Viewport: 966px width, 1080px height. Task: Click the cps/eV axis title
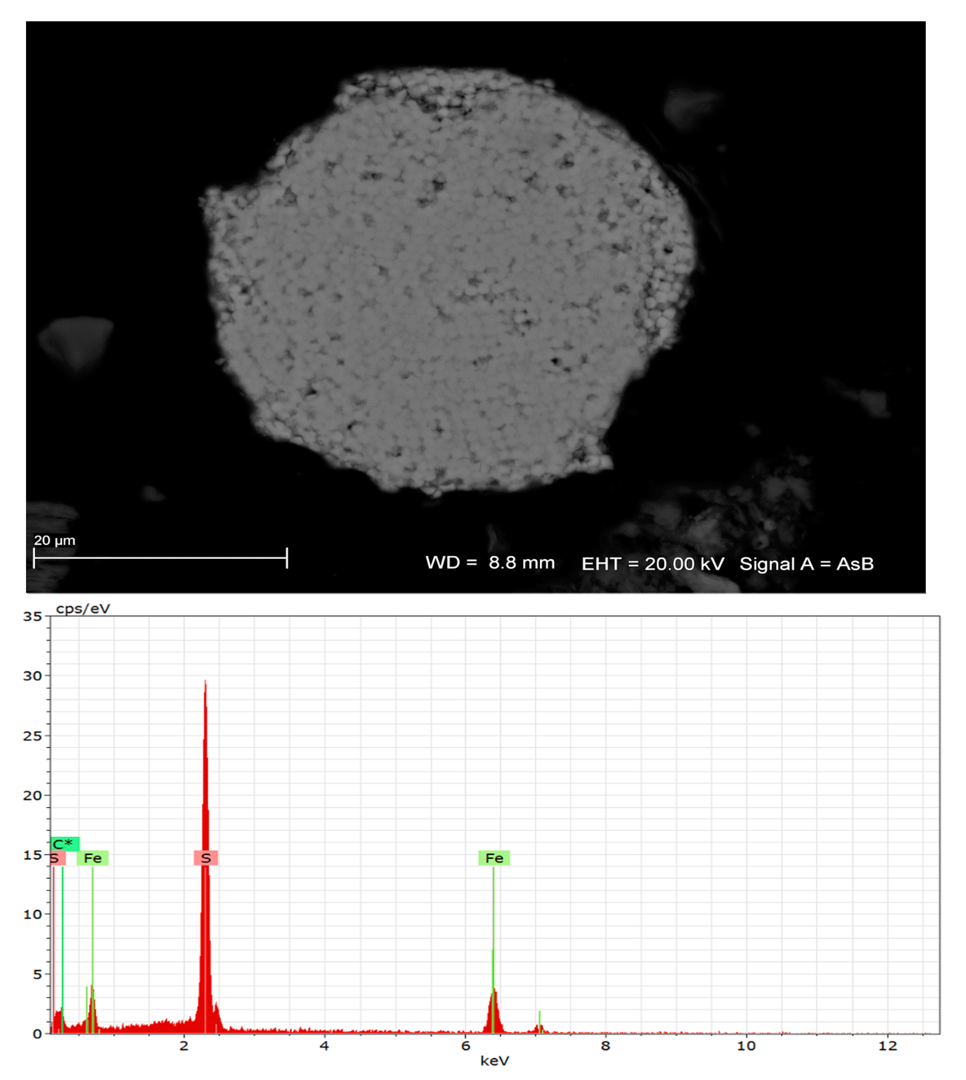pyautogui.click(x=83, y=609)
